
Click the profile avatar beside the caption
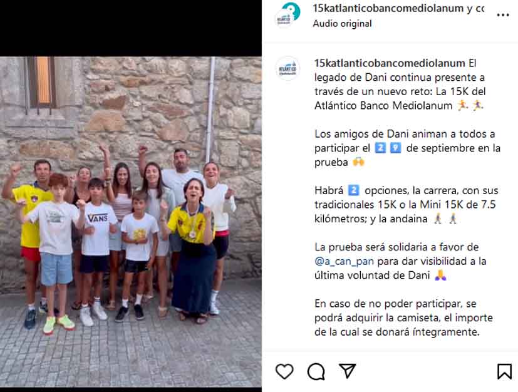coord(287,69)
